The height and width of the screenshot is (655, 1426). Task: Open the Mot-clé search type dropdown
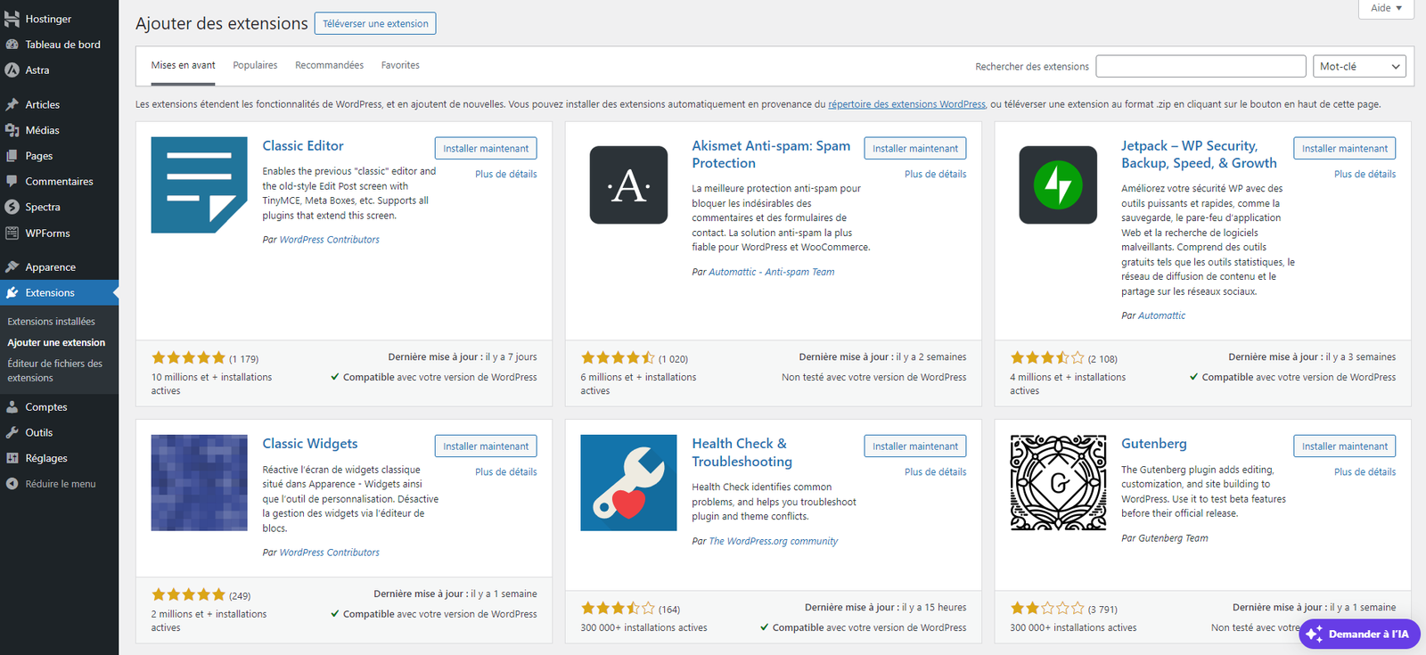(1360, 66)
